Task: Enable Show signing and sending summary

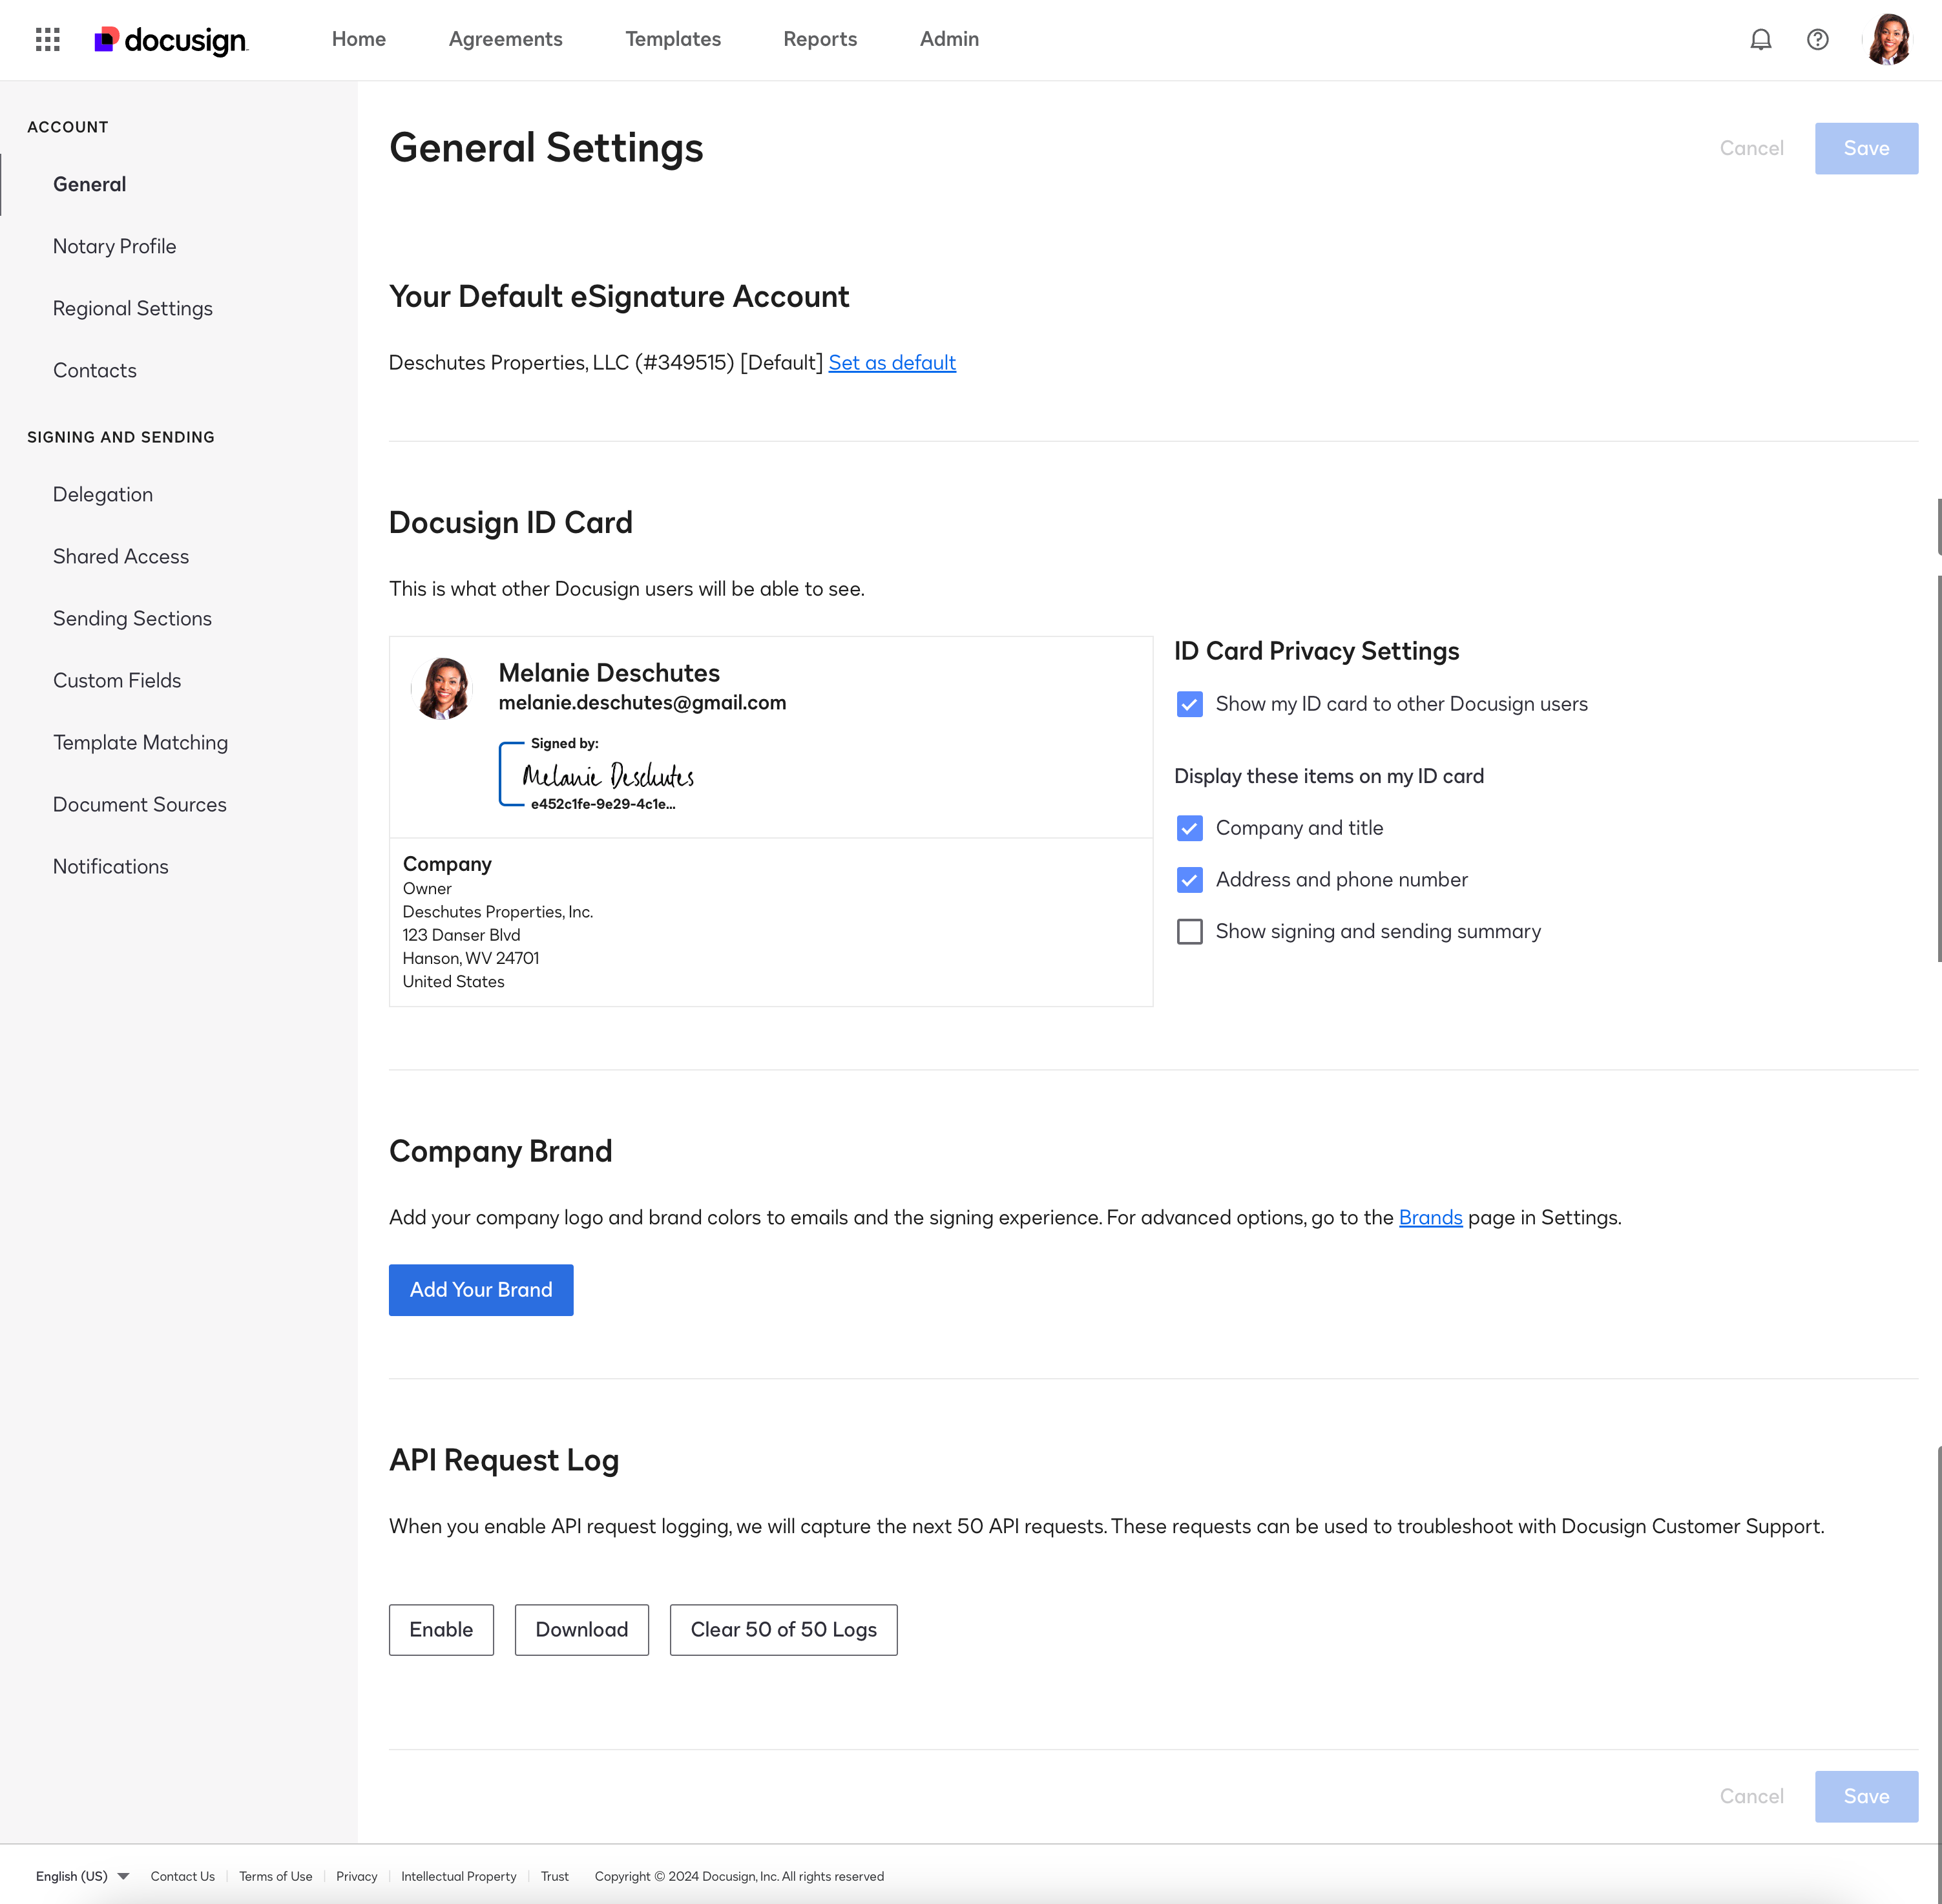Action: pyautogui.click(x=1189, y=931)
